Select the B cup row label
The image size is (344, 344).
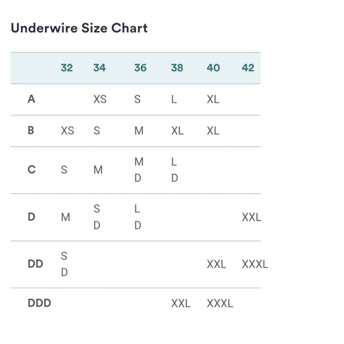click(31, 130)
